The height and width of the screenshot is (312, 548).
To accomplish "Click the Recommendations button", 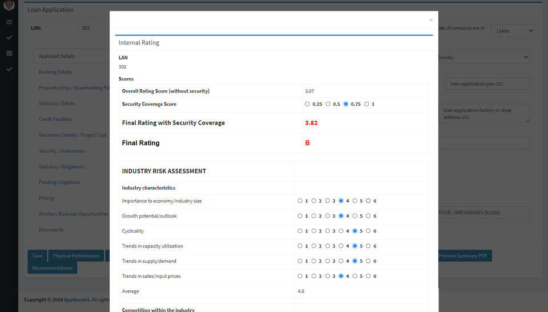I will click(53, 268).
